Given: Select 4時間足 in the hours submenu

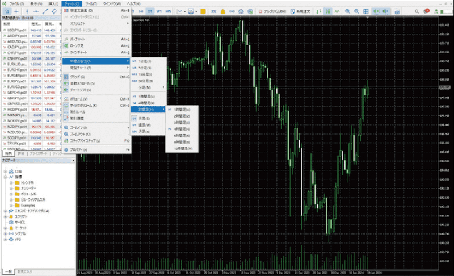Looking at the screenshot, I should pyautogui.click(x=183, y=129).
